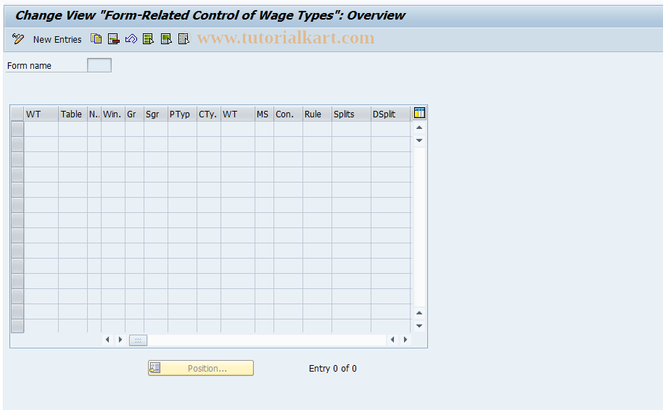Click the Table column header
Screen dimensions: 663x410
tap(73, 114)
